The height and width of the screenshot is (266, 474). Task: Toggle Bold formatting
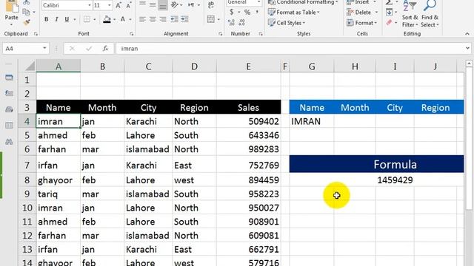coord(46,19)
